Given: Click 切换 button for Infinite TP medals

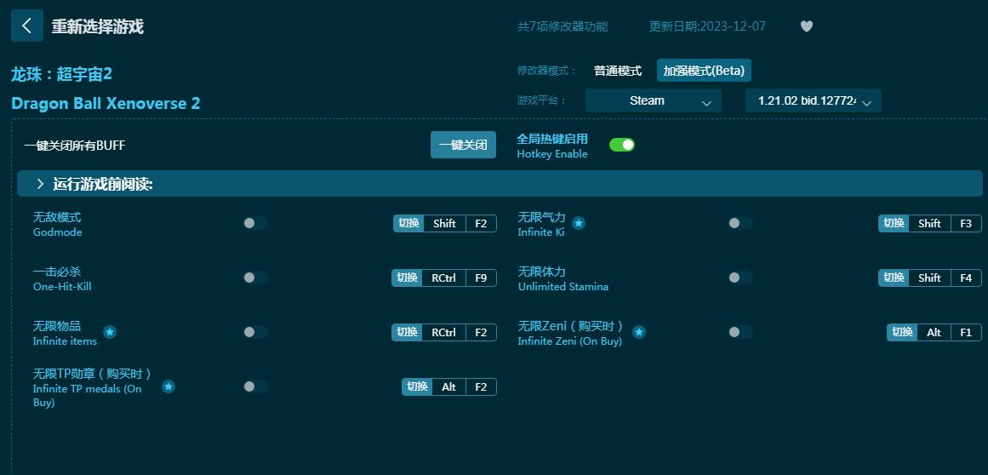Looking at the screenshot, I should click(417, 386).
